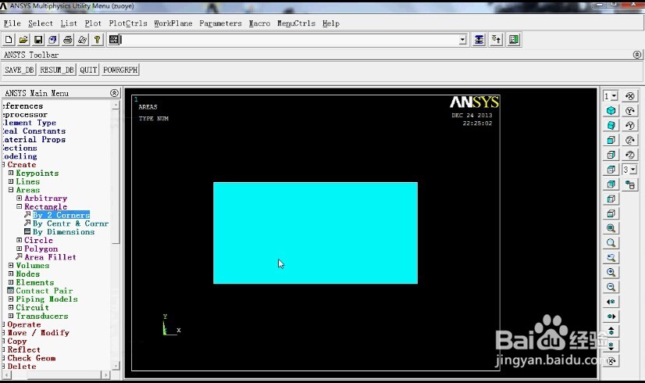The width and height of the screenshot is (645, 383).
Task: Click the Area Fillet tree item
Action: pyautogui.click(x=50, y=257)
